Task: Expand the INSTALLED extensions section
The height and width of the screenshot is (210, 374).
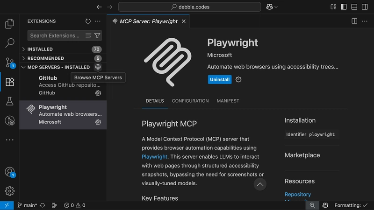Action: [63, 49]
